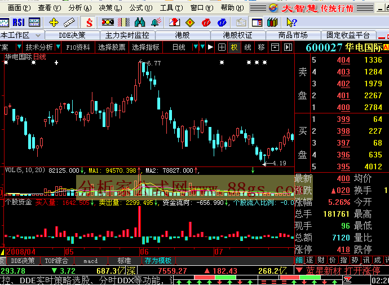
Task: Click the side info panel toggle icon
Action: point(288,47)
